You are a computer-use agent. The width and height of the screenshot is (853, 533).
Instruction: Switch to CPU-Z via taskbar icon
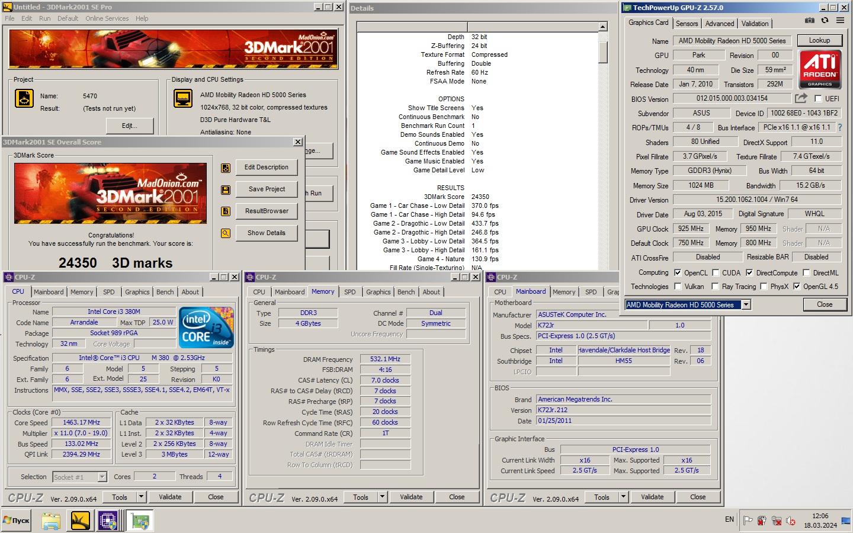[x=108, y=521]
